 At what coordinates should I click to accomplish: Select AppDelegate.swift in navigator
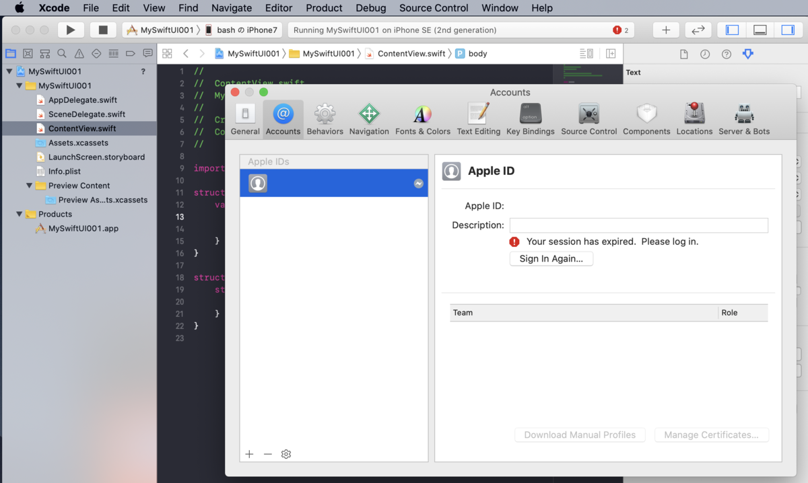point(83,100)
